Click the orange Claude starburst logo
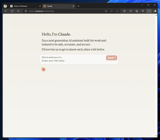Screen dimensions: 160x140 coord(43,69)
